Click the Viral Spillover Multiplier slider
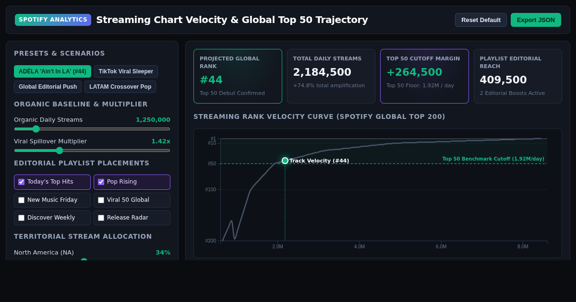This screenshot has height=302, width=576. pos(92,150)
